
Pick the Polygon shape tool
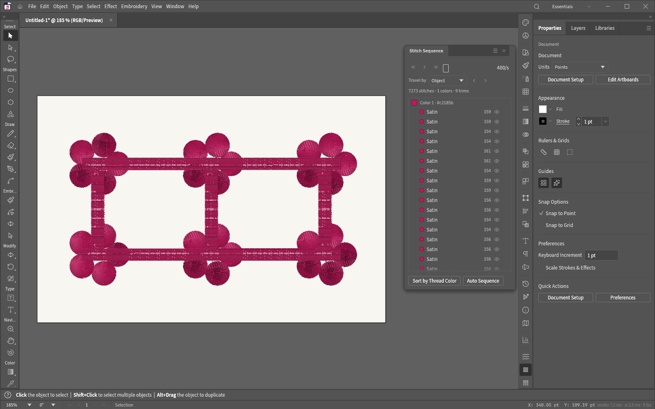[x=11, y=102]
